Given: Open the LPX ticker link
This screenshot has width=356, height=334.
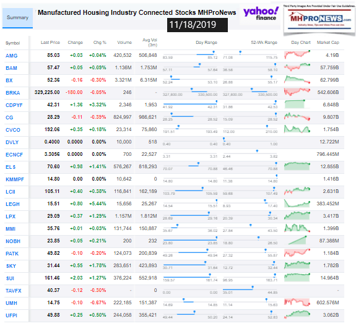Looking at the screenshot, I should [11, 216].
